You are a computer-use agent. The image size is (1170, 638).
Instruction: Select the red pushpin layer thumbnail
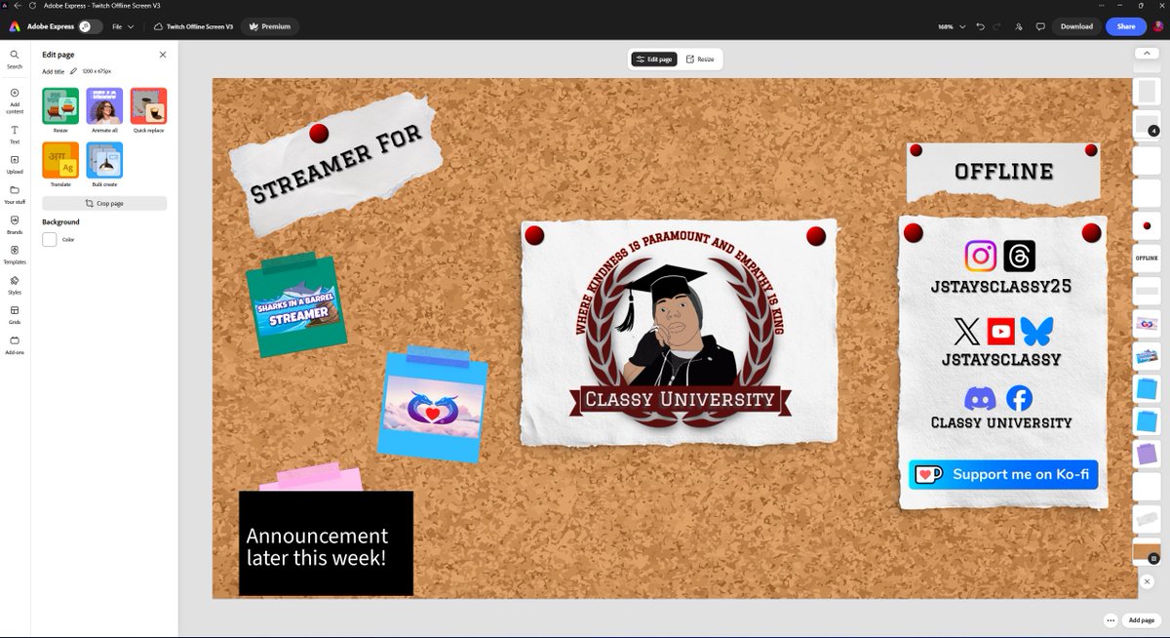coord(1147,225)
